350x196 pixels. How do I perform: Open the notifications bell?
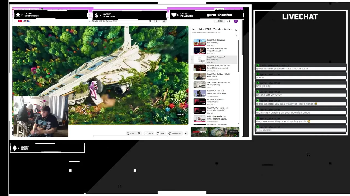click(x=229, y=21)
